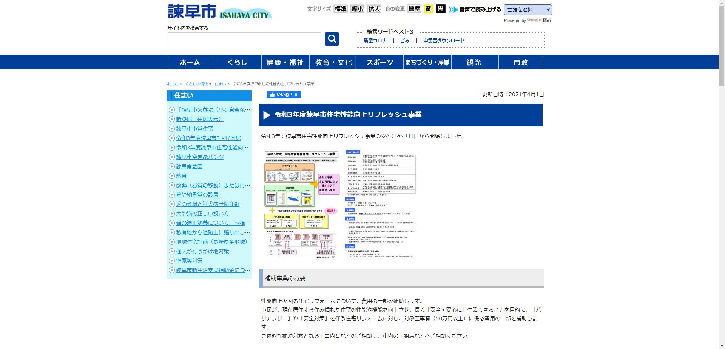Screen dimensions: 725x349
Task: Click the Google 翻訳 translation icon
Action: pyautogui.click(x=534, y=20)
